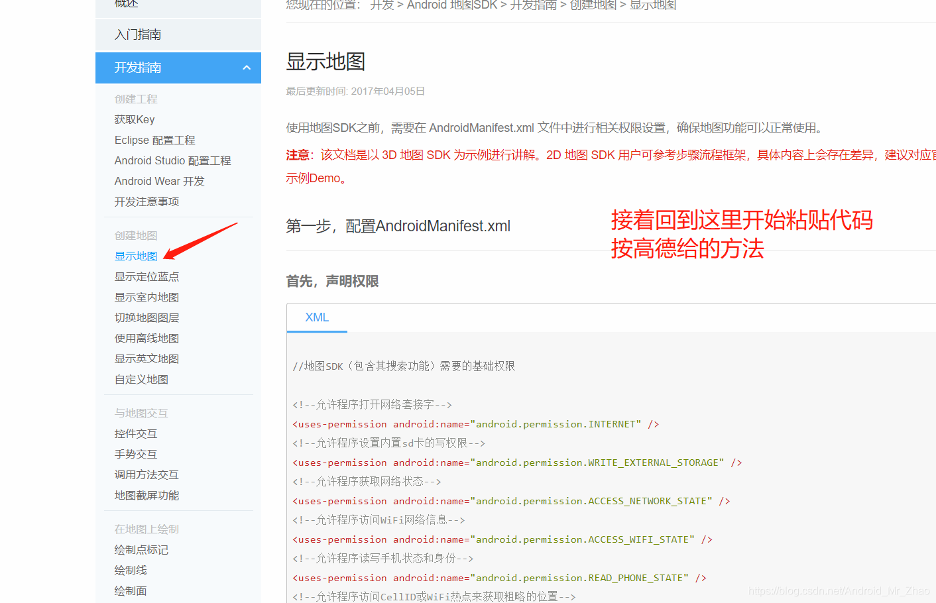Collapse the 开发指南 section chevron
The image size is (936, 603).
(247, 68)
